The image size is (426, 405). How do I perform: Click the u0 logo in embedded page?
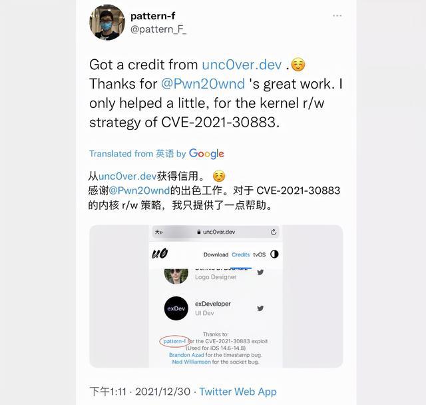point(160,254)
